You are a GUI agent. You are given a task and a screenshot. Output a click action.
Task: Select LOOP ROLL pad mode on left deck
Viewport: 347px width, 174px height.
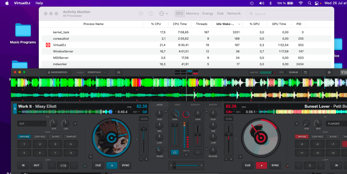tap(40, 137)
